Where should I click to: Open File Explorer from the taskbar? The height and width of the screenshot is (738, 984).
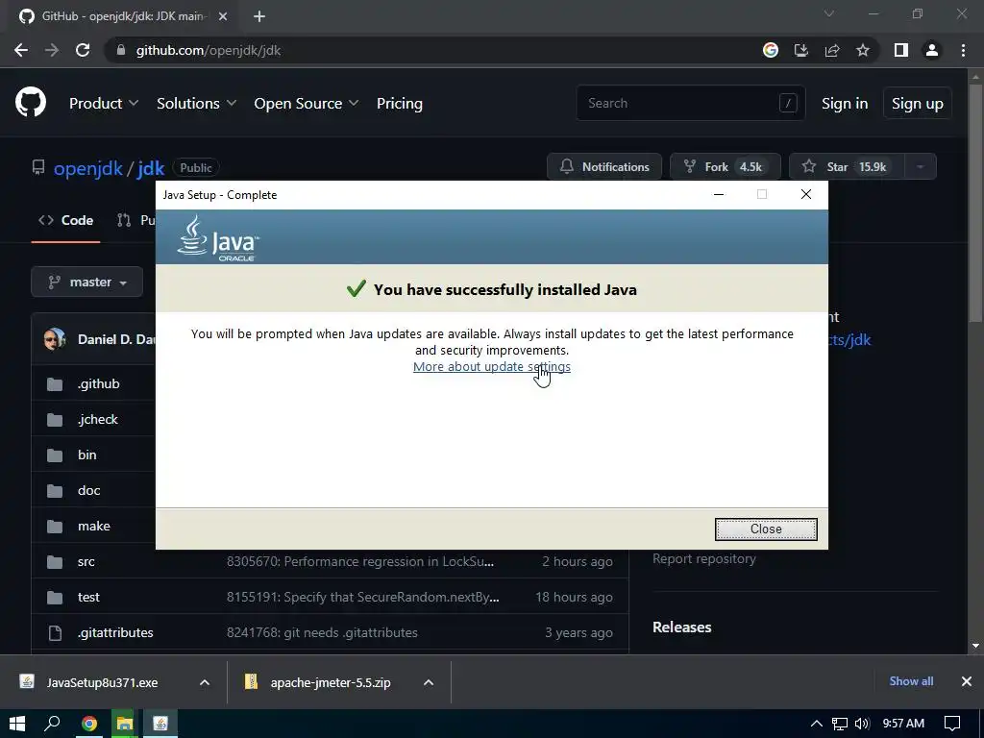(x=124, y=724)
